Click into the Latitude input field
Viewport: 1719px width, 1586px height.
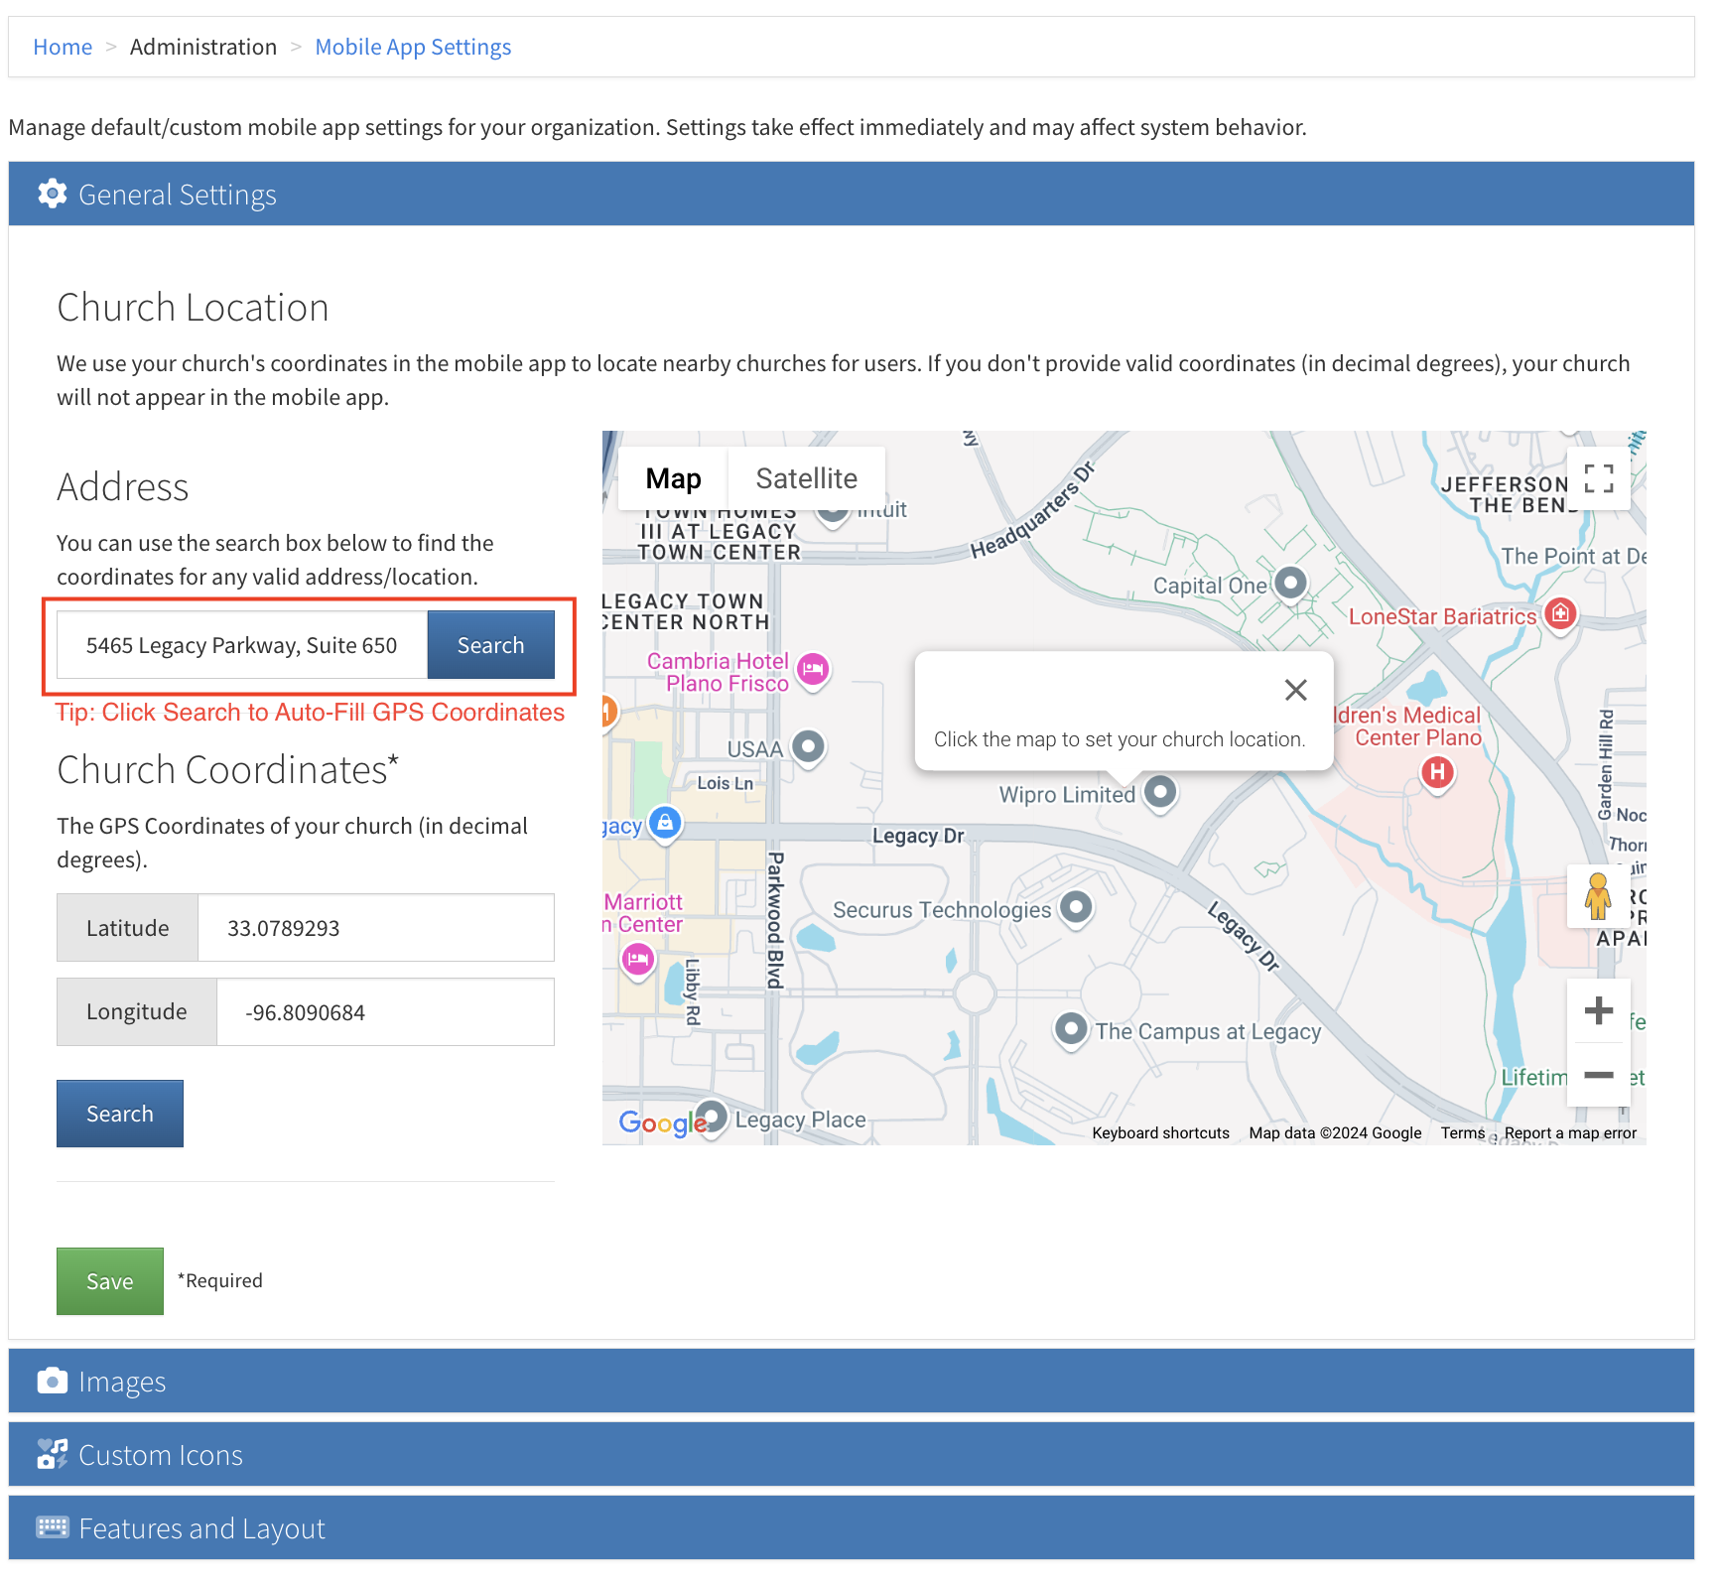click(376, 928)
